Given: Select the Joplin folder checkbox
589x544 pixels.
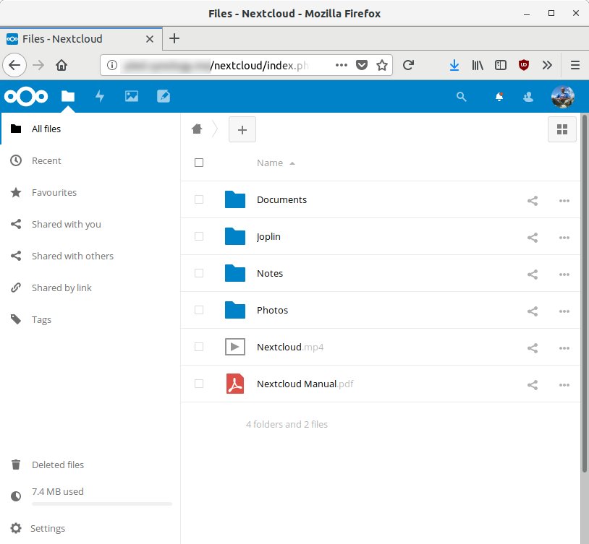Looking at the screenshot, I should coord(199,236).
